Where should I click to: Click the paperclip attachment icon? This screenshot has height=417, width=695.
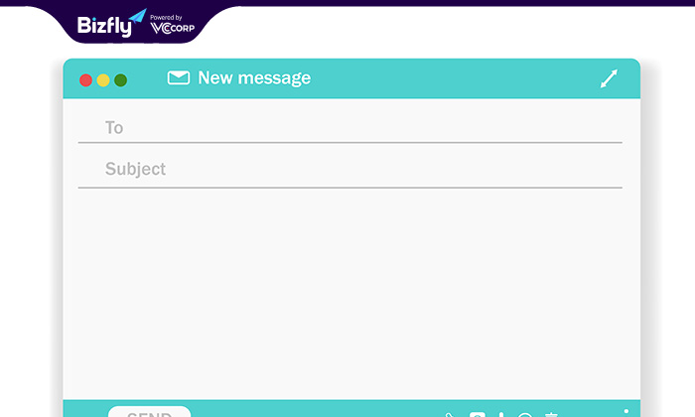(x=449, y=415)
